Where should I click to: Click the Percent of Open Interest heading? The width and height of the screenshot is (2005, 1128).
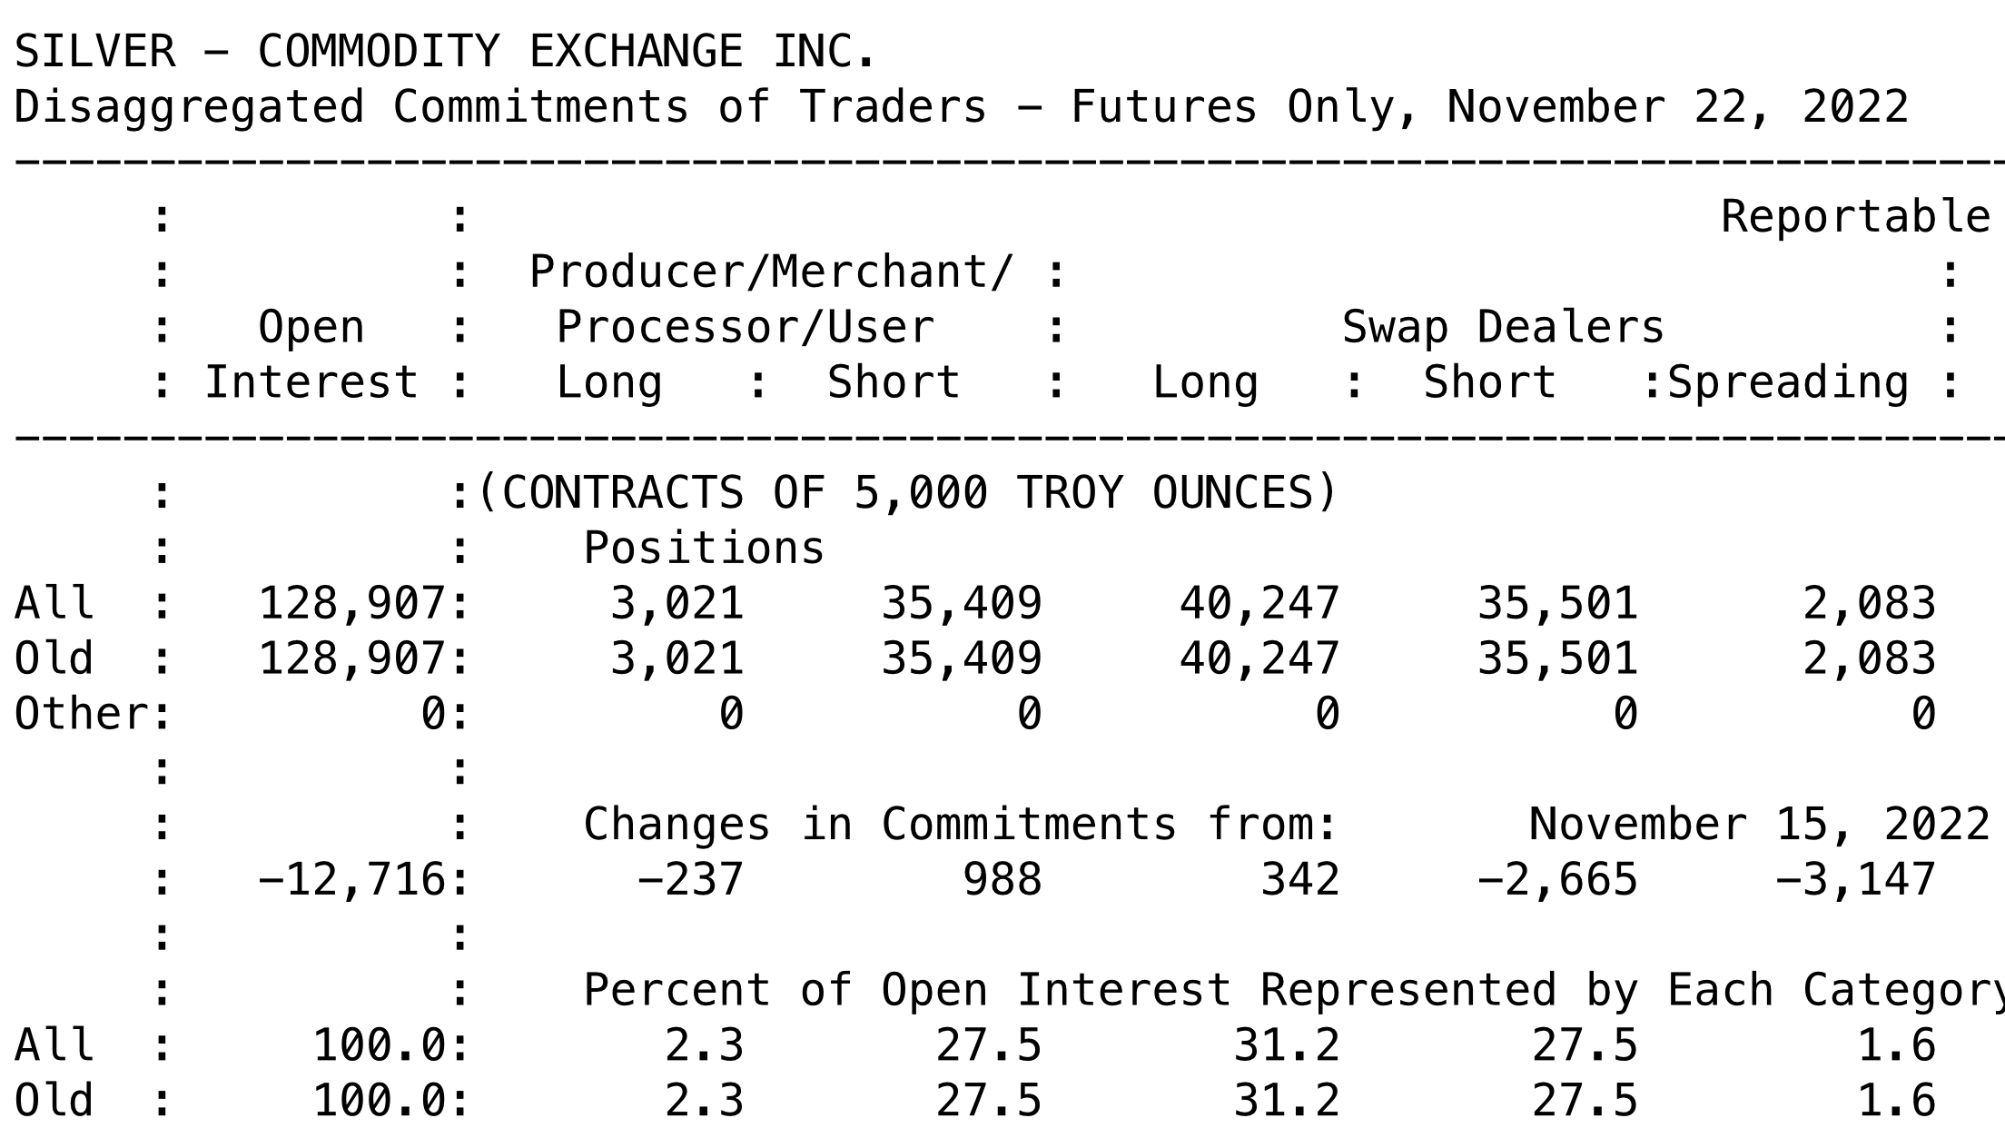pyautogui.click(x=907, y=991)
